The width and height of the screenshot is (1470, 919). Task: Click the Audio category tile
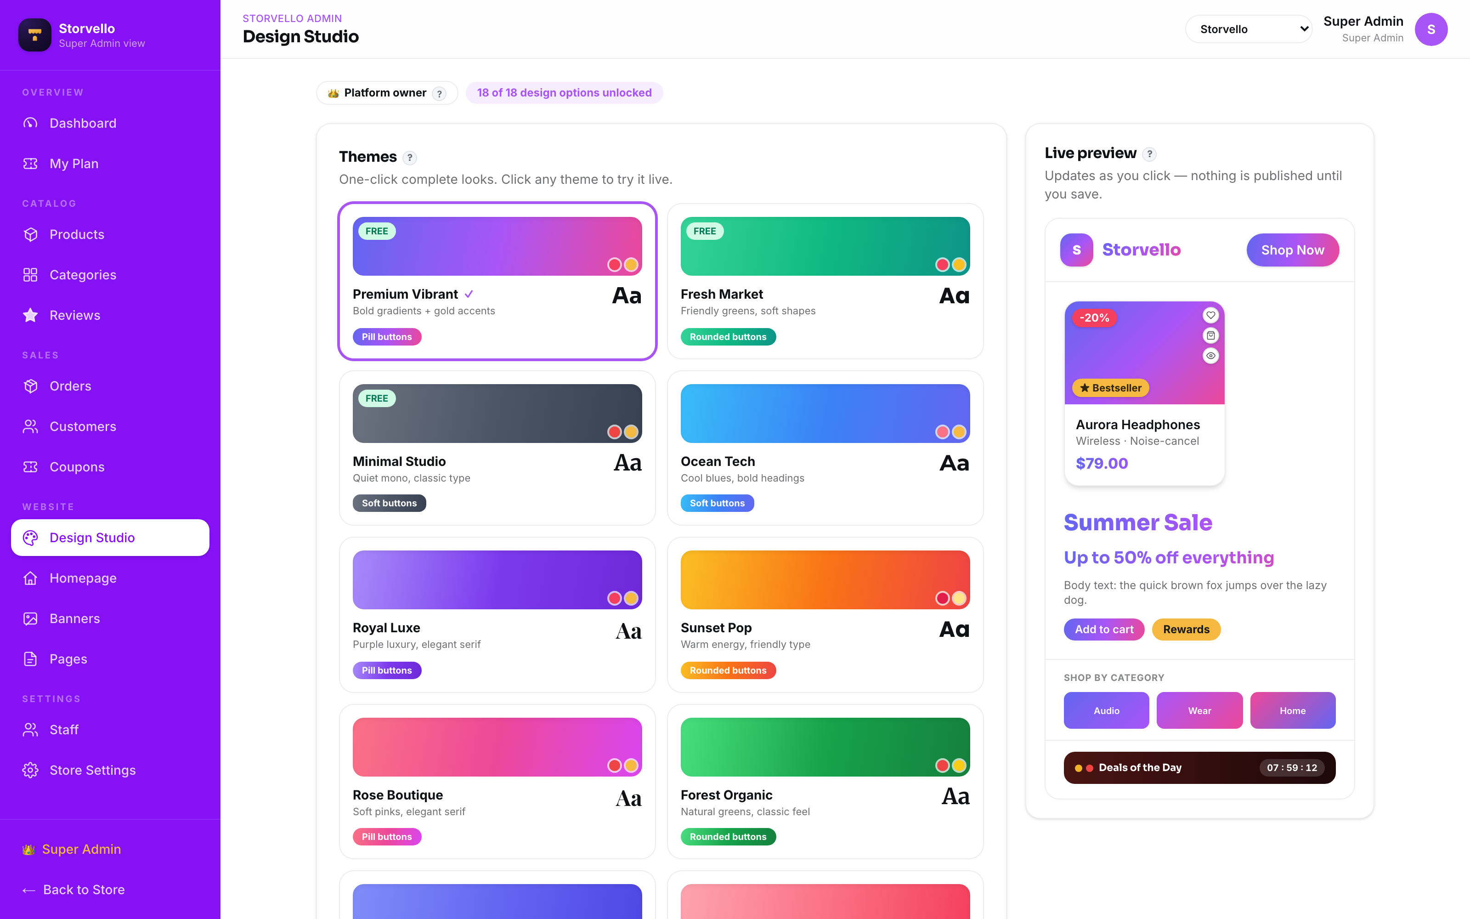[1106, 710]
